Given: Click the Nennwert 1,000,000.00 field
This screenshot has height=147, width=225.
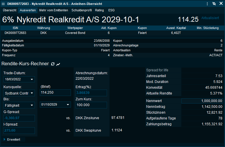Looking at the screenshot, I should 202,101.
